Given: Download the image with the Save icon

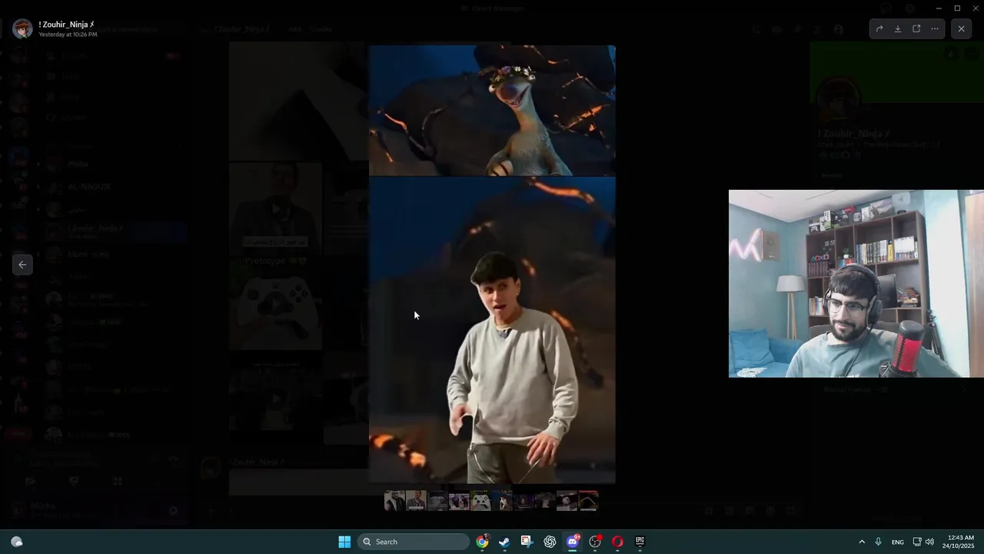Looking at the screenshot, I should [897, 29].
